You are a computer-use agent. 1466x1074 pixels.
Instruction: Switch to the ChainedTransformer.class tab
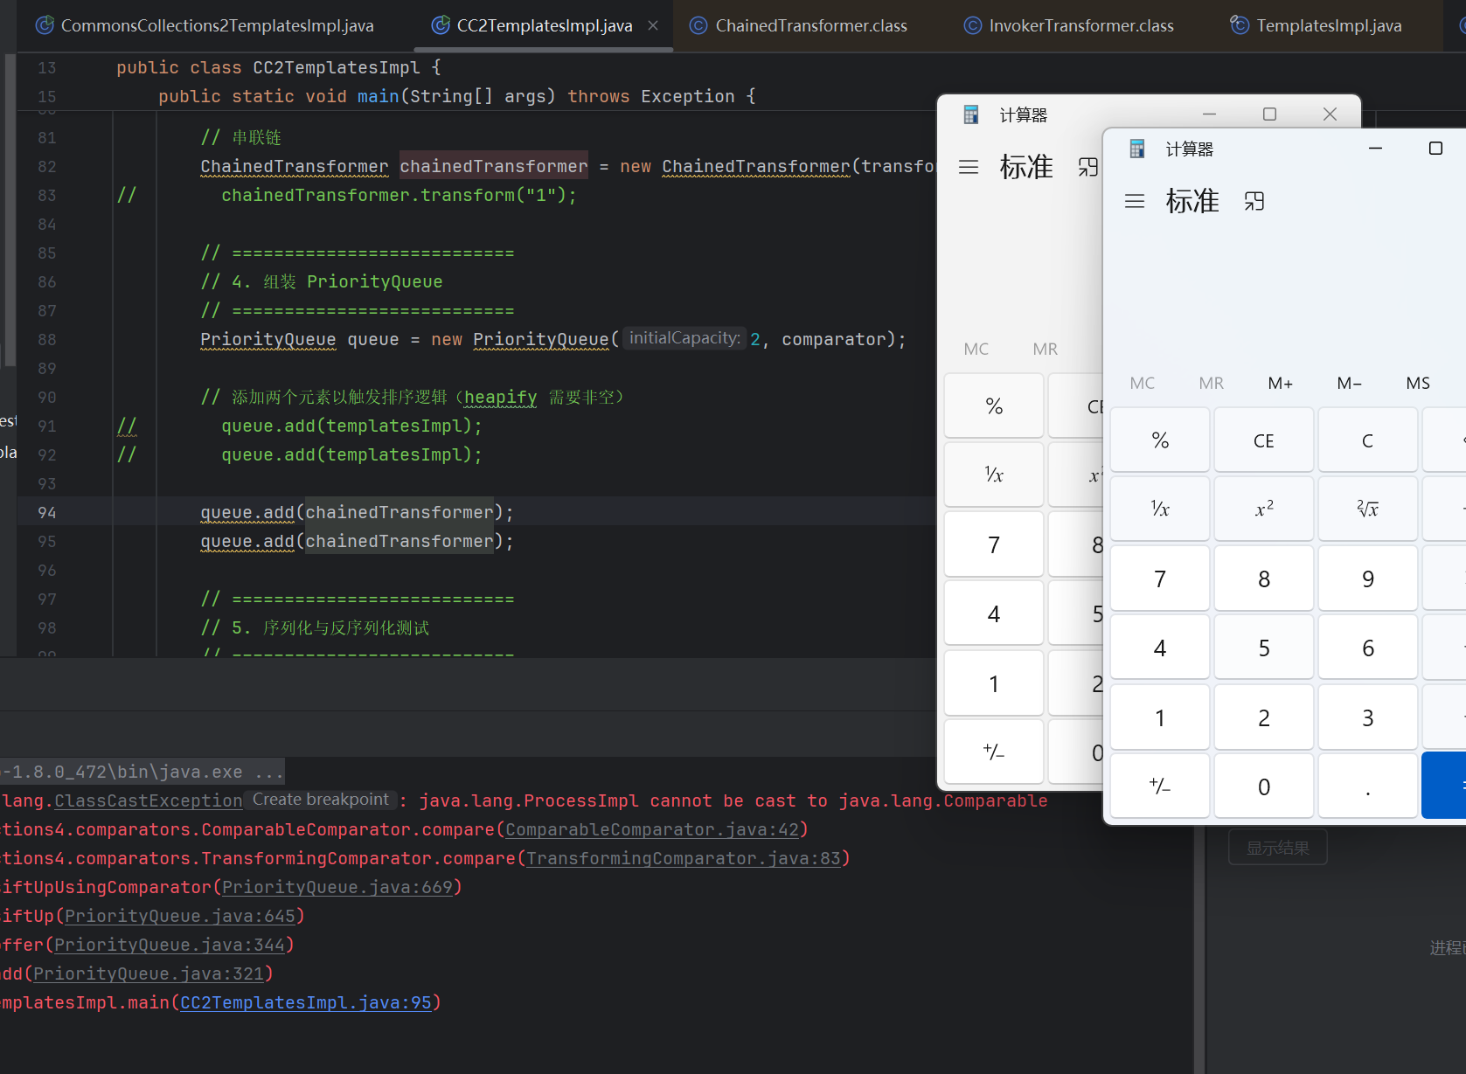(x=809, y=25)
